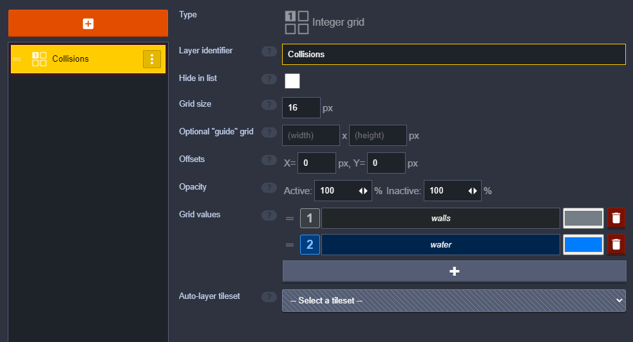The height and width of the screenshot is (342, 633).
Task: Adjust the Inactive opacity stepper arrows
Action: pyautogui.click(x=473, y=191)
